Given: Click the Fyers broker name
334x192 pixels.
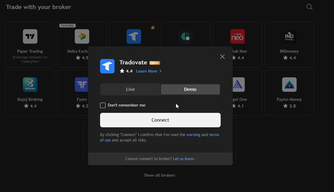Looking at the screenshot, I should click(x=82, y=99).
